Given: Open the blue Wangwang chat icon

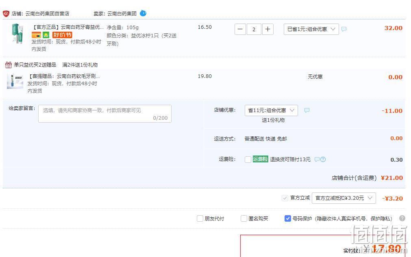Looking at the screenshot, I should click(143, 13).
